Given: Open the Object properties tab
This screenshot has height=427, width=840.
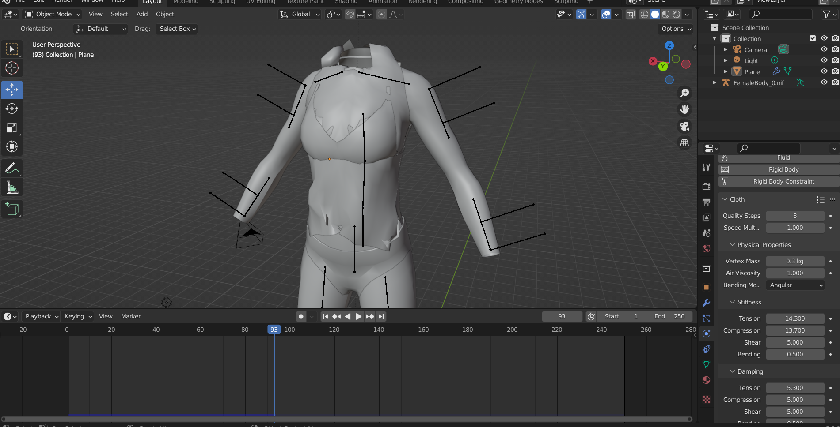Looking at the screenshot, I should point(706,287).
